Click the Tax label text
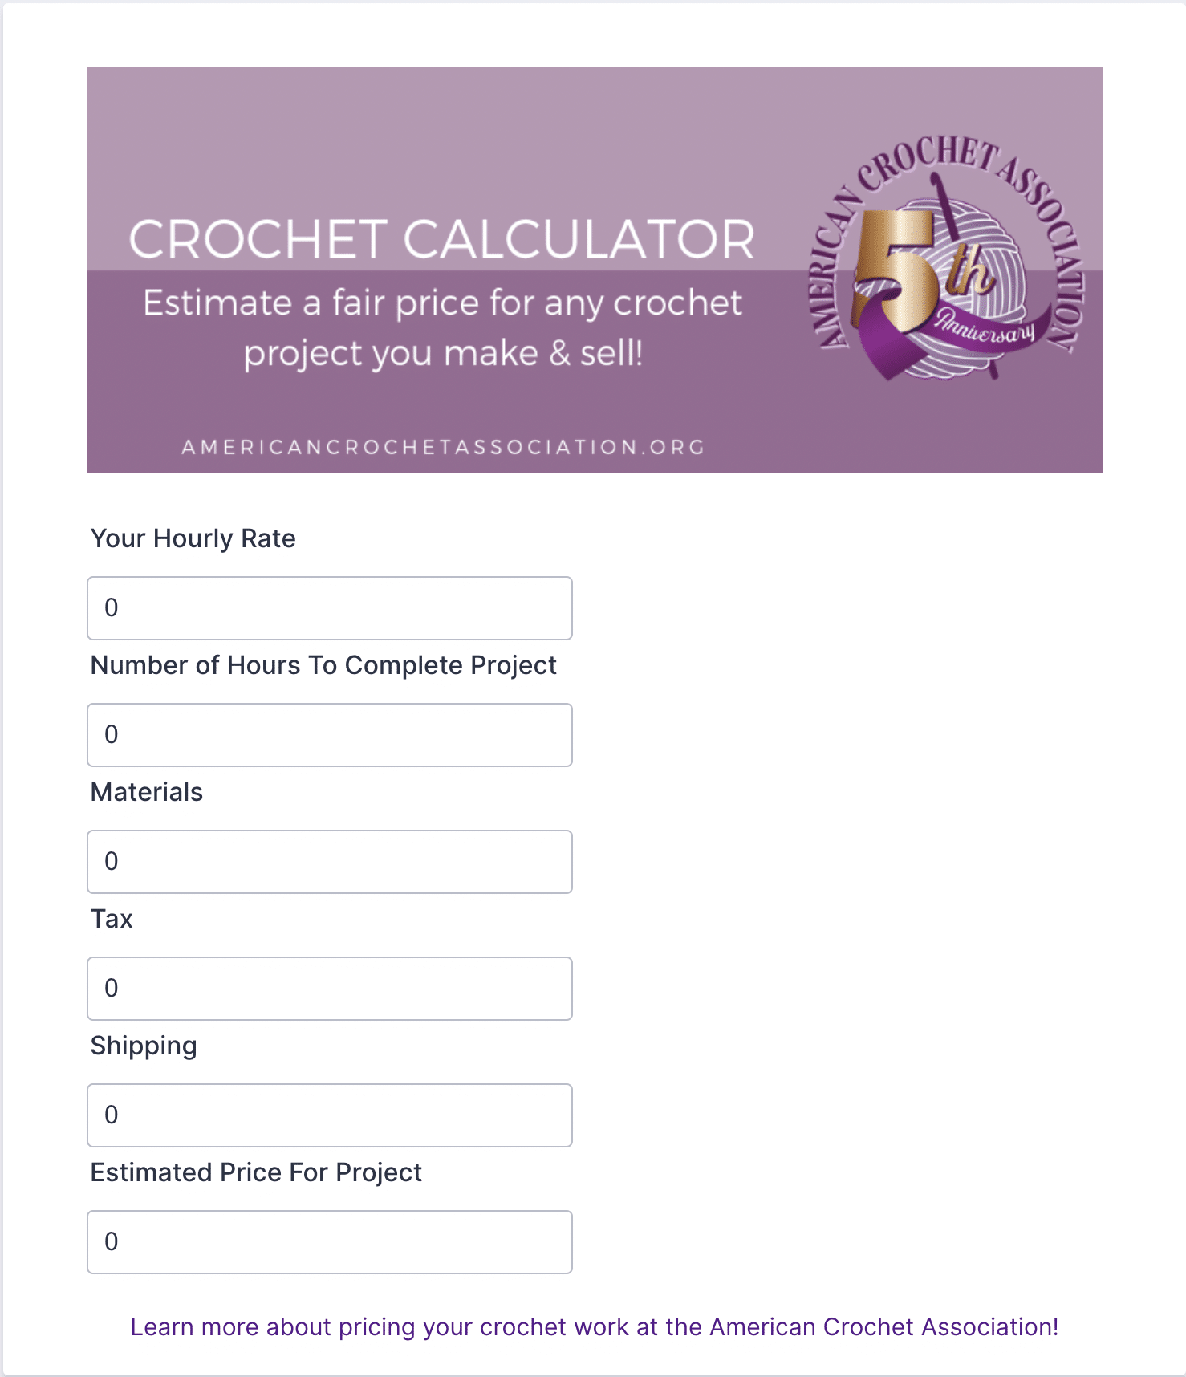 point(112,919)
